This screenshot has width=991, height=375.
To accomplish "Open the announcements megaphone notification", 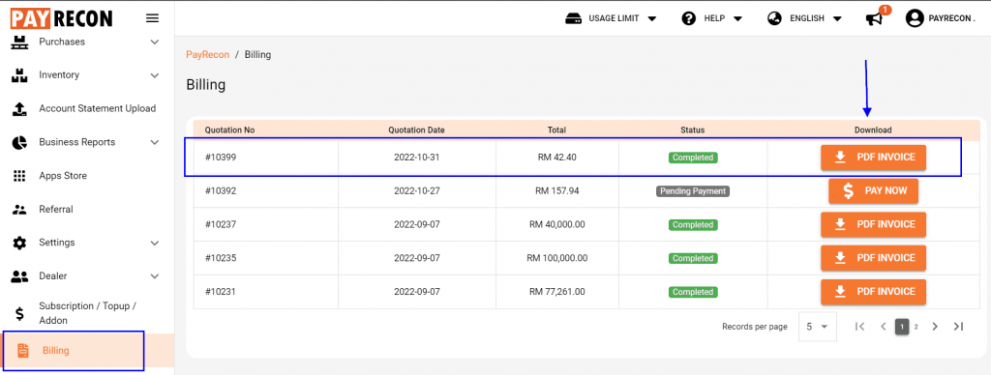I will point(874,18).
